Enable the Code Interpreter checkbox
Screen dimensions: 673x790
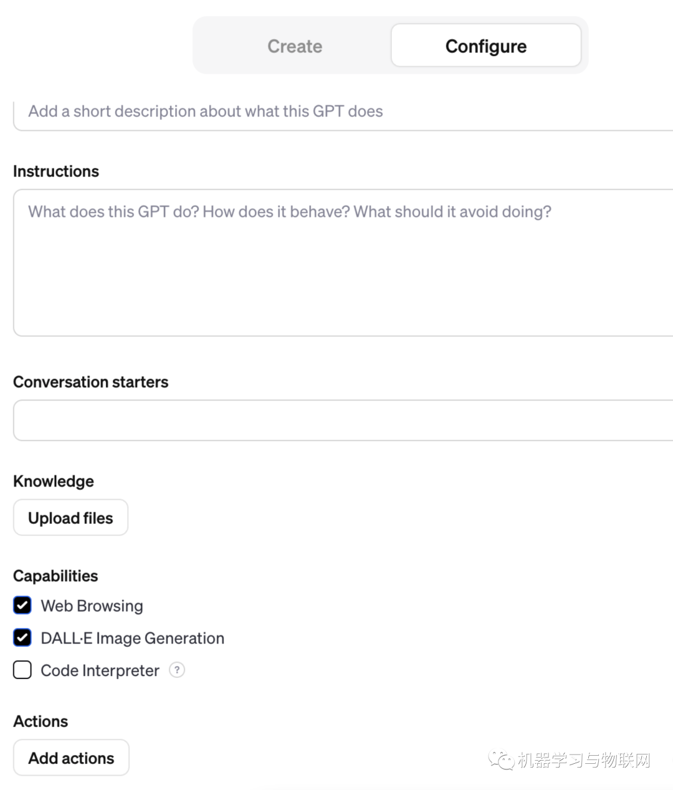click(x=22, y=670)
